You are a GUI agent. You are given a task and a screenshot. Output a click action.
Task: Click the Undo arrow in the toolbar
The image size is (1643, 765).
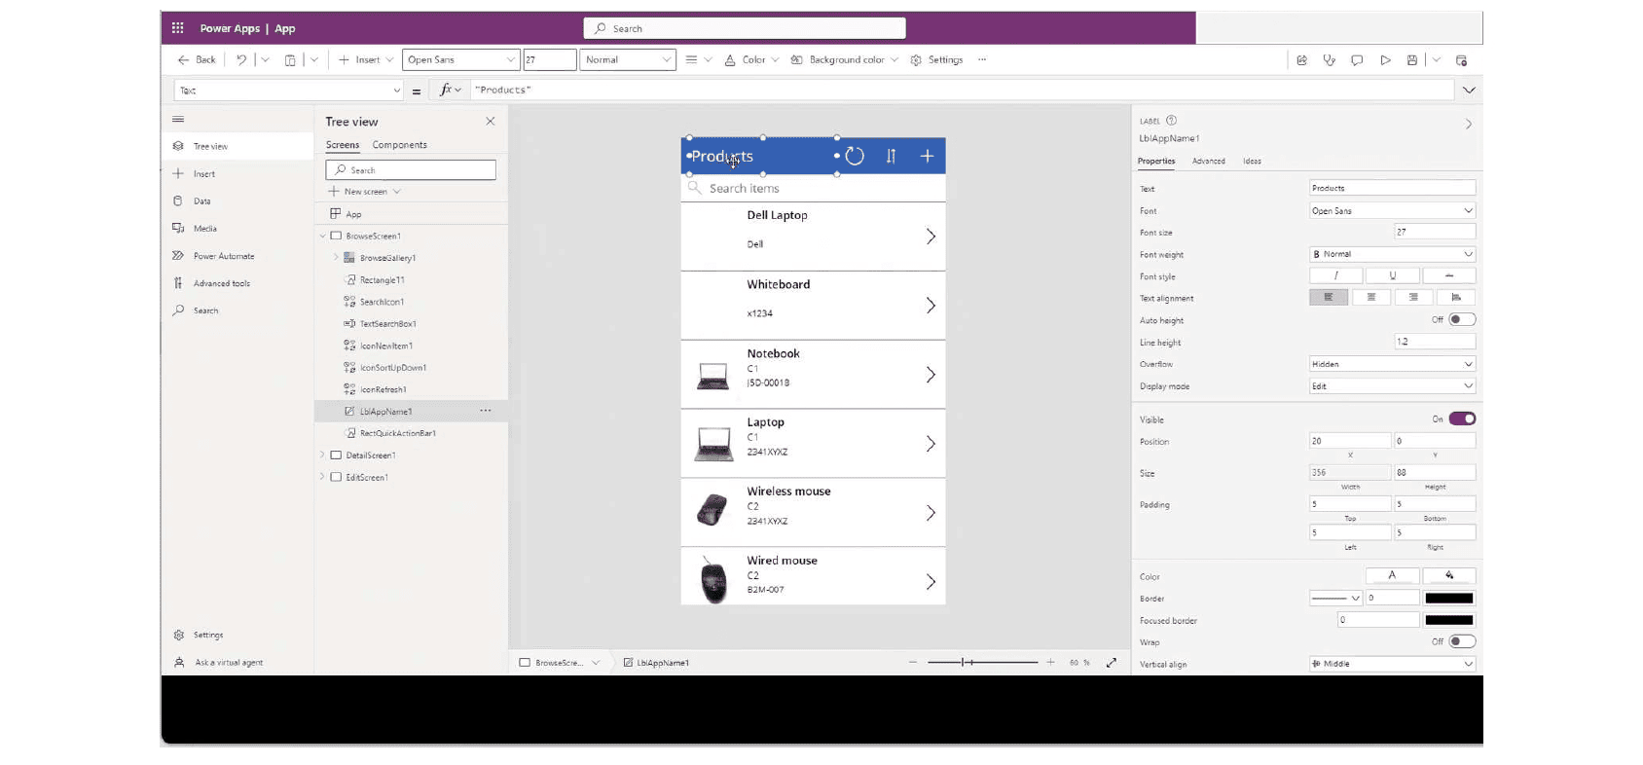(x=241, y=59)
